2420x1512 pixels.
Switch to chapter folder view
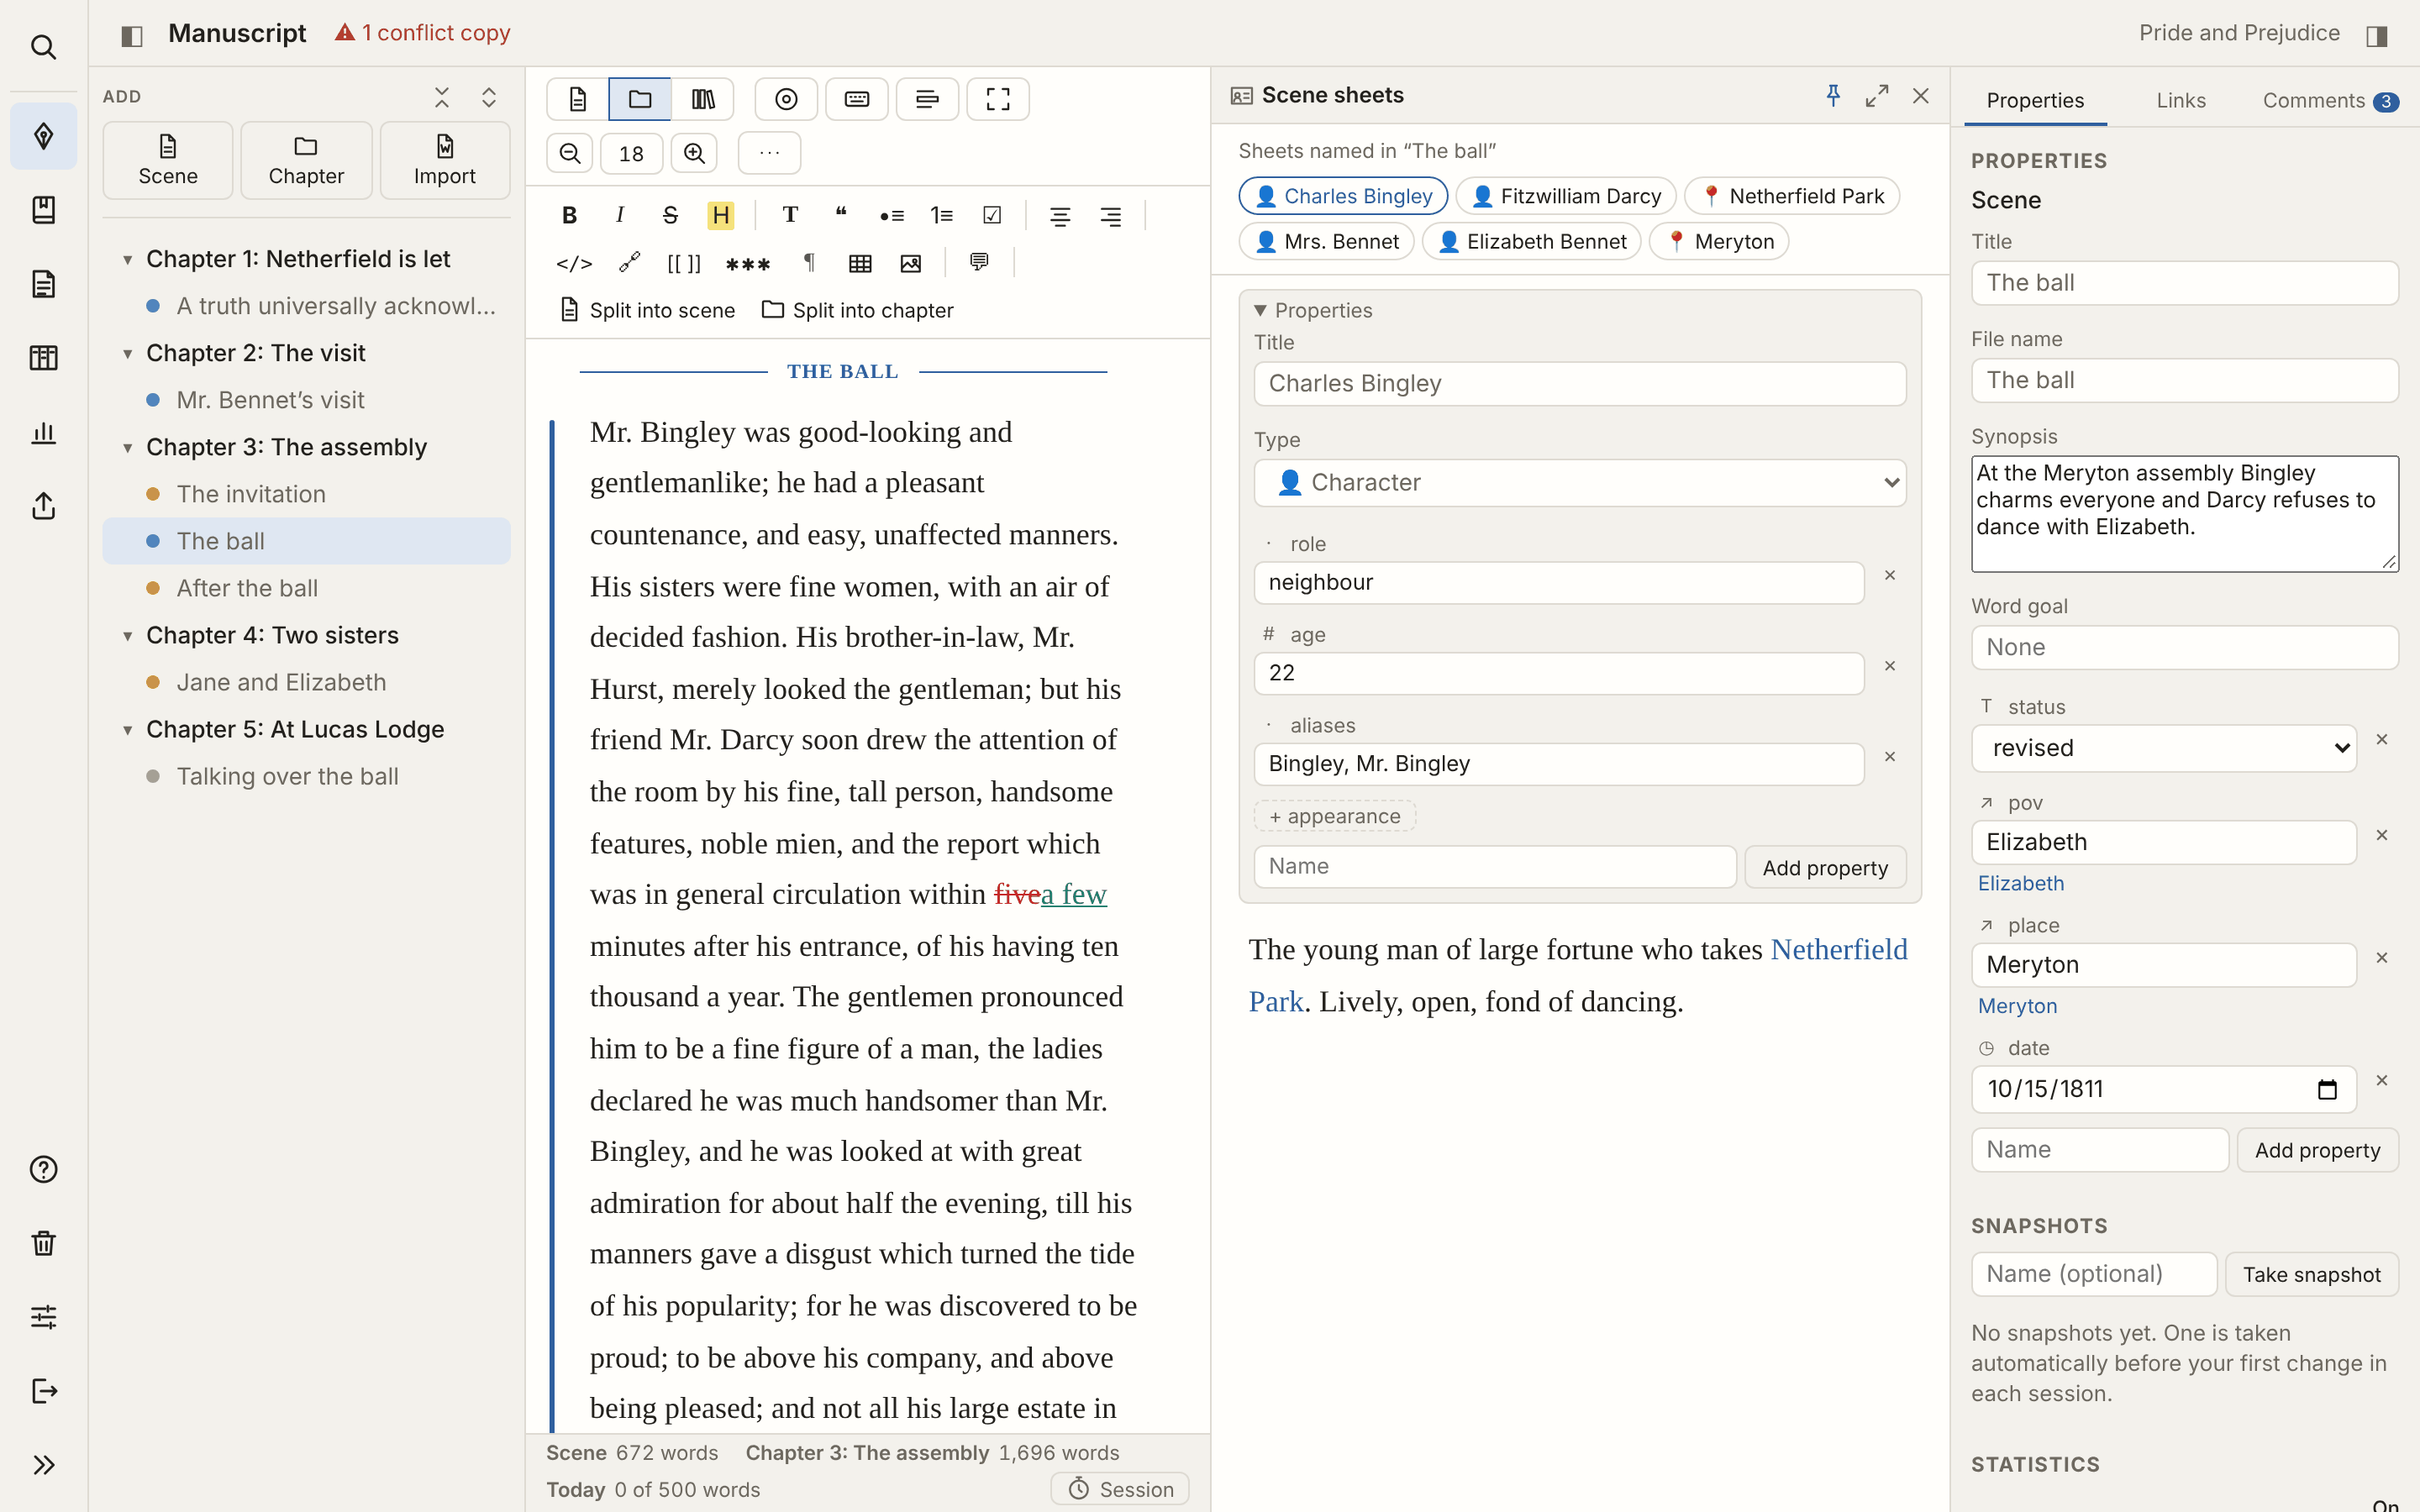pos(640,99)
